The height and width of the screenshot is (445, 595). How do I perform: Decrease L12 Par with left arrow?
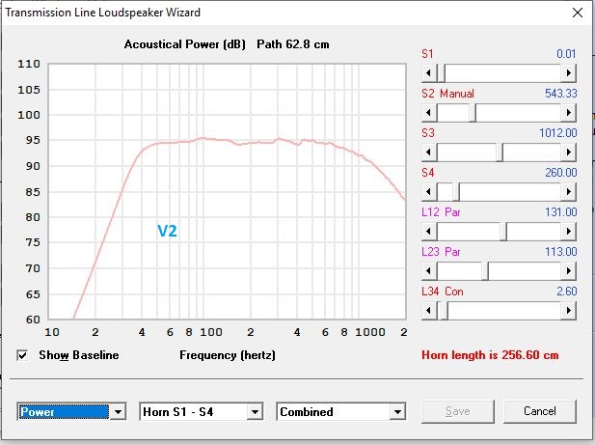pos(429,232)
